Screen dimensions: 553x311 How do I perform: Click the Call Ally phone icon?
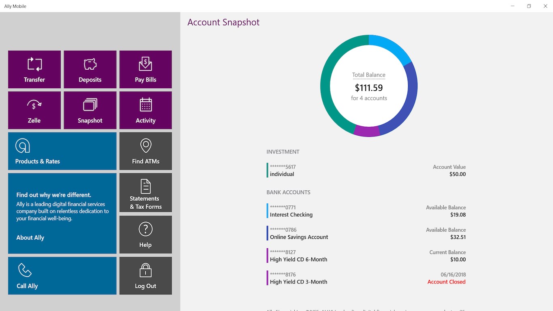point(24,270)
